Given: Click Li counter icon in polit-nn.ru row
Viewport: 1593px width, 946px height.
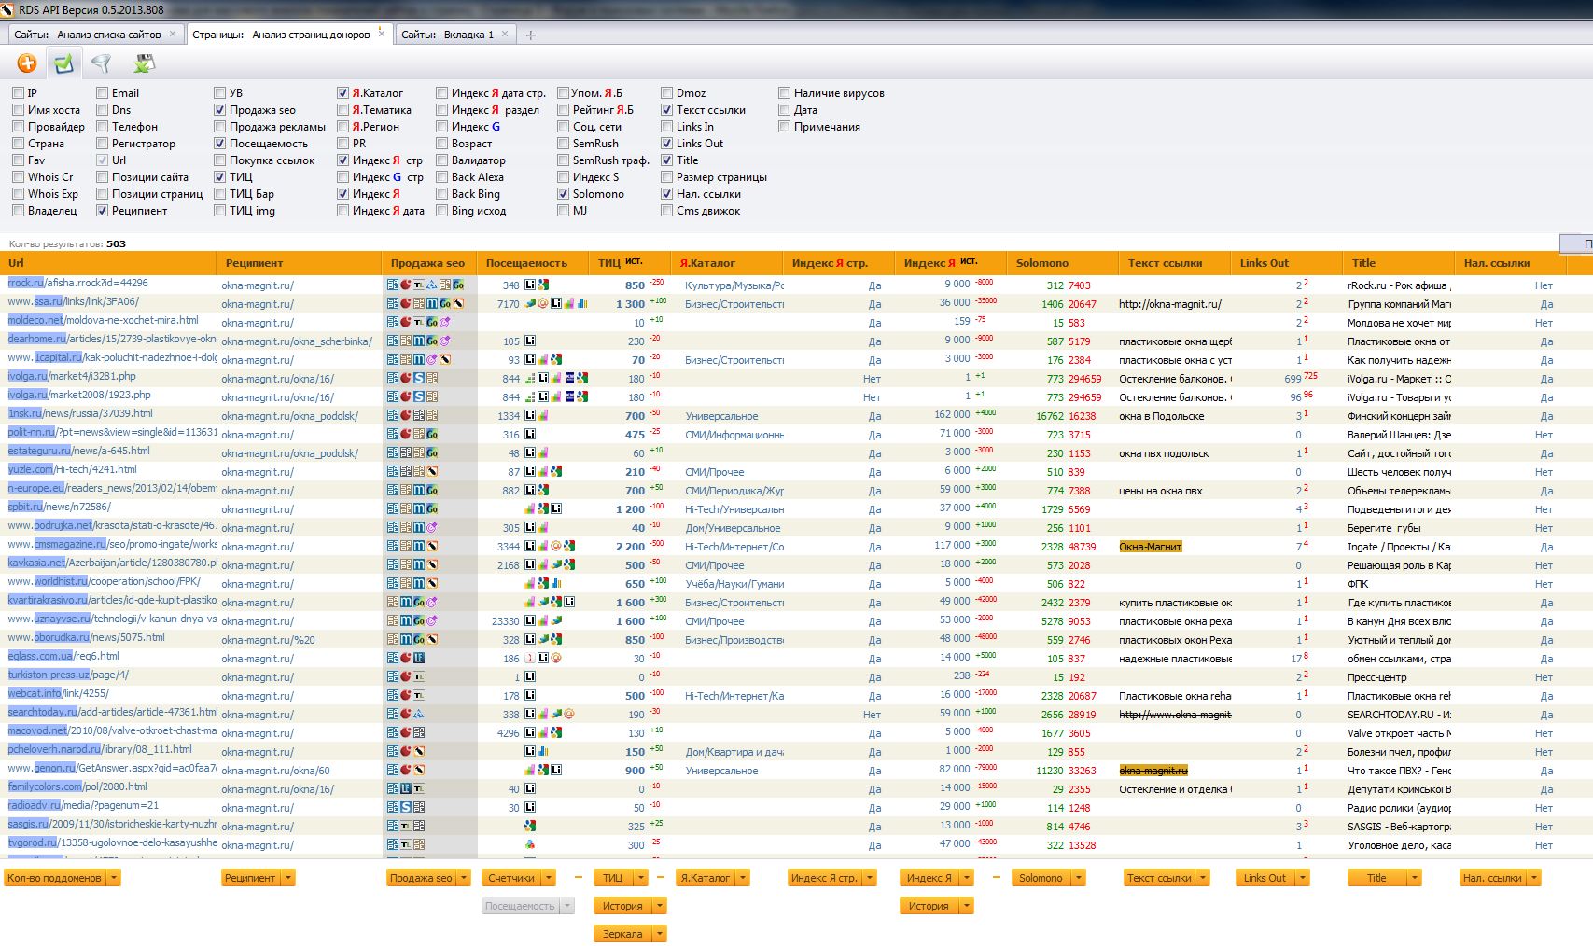Looking at the screenshot, I should point(530,434).
